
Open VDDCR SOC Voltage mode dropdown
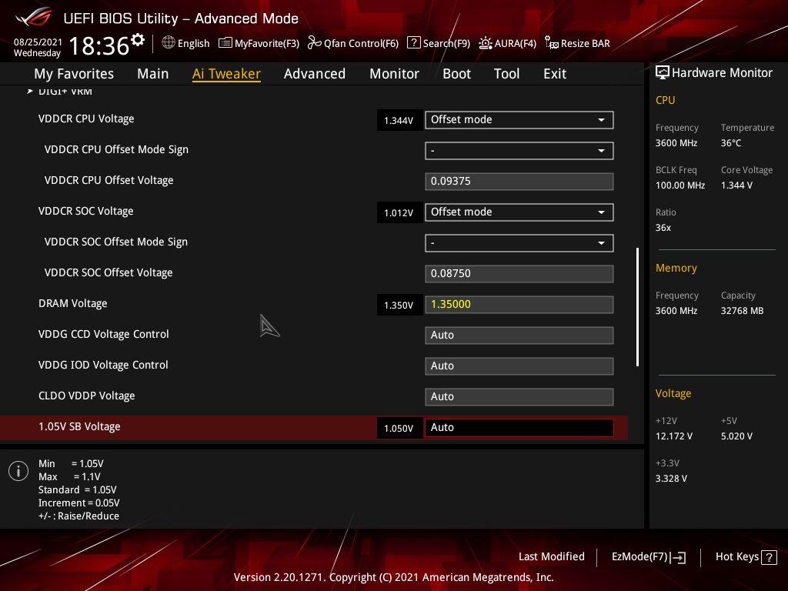tap(519, 212)
